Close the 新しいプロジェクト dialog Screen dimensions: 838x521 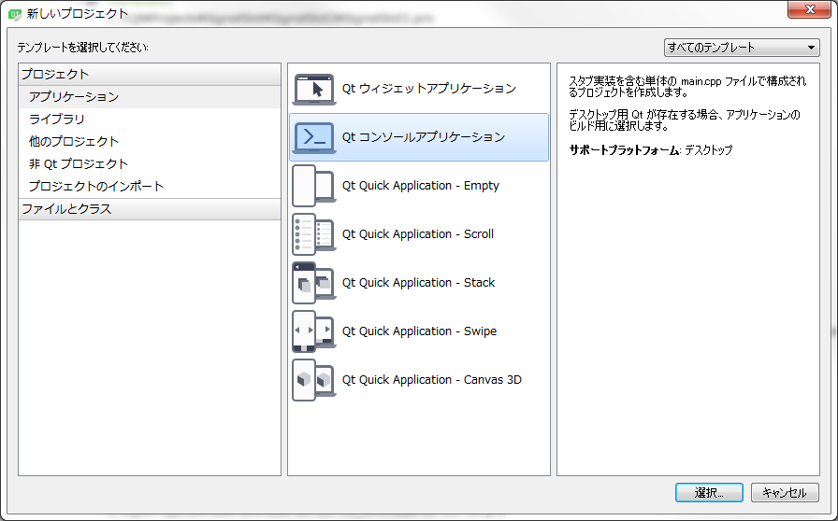click(x=809, y=9)
